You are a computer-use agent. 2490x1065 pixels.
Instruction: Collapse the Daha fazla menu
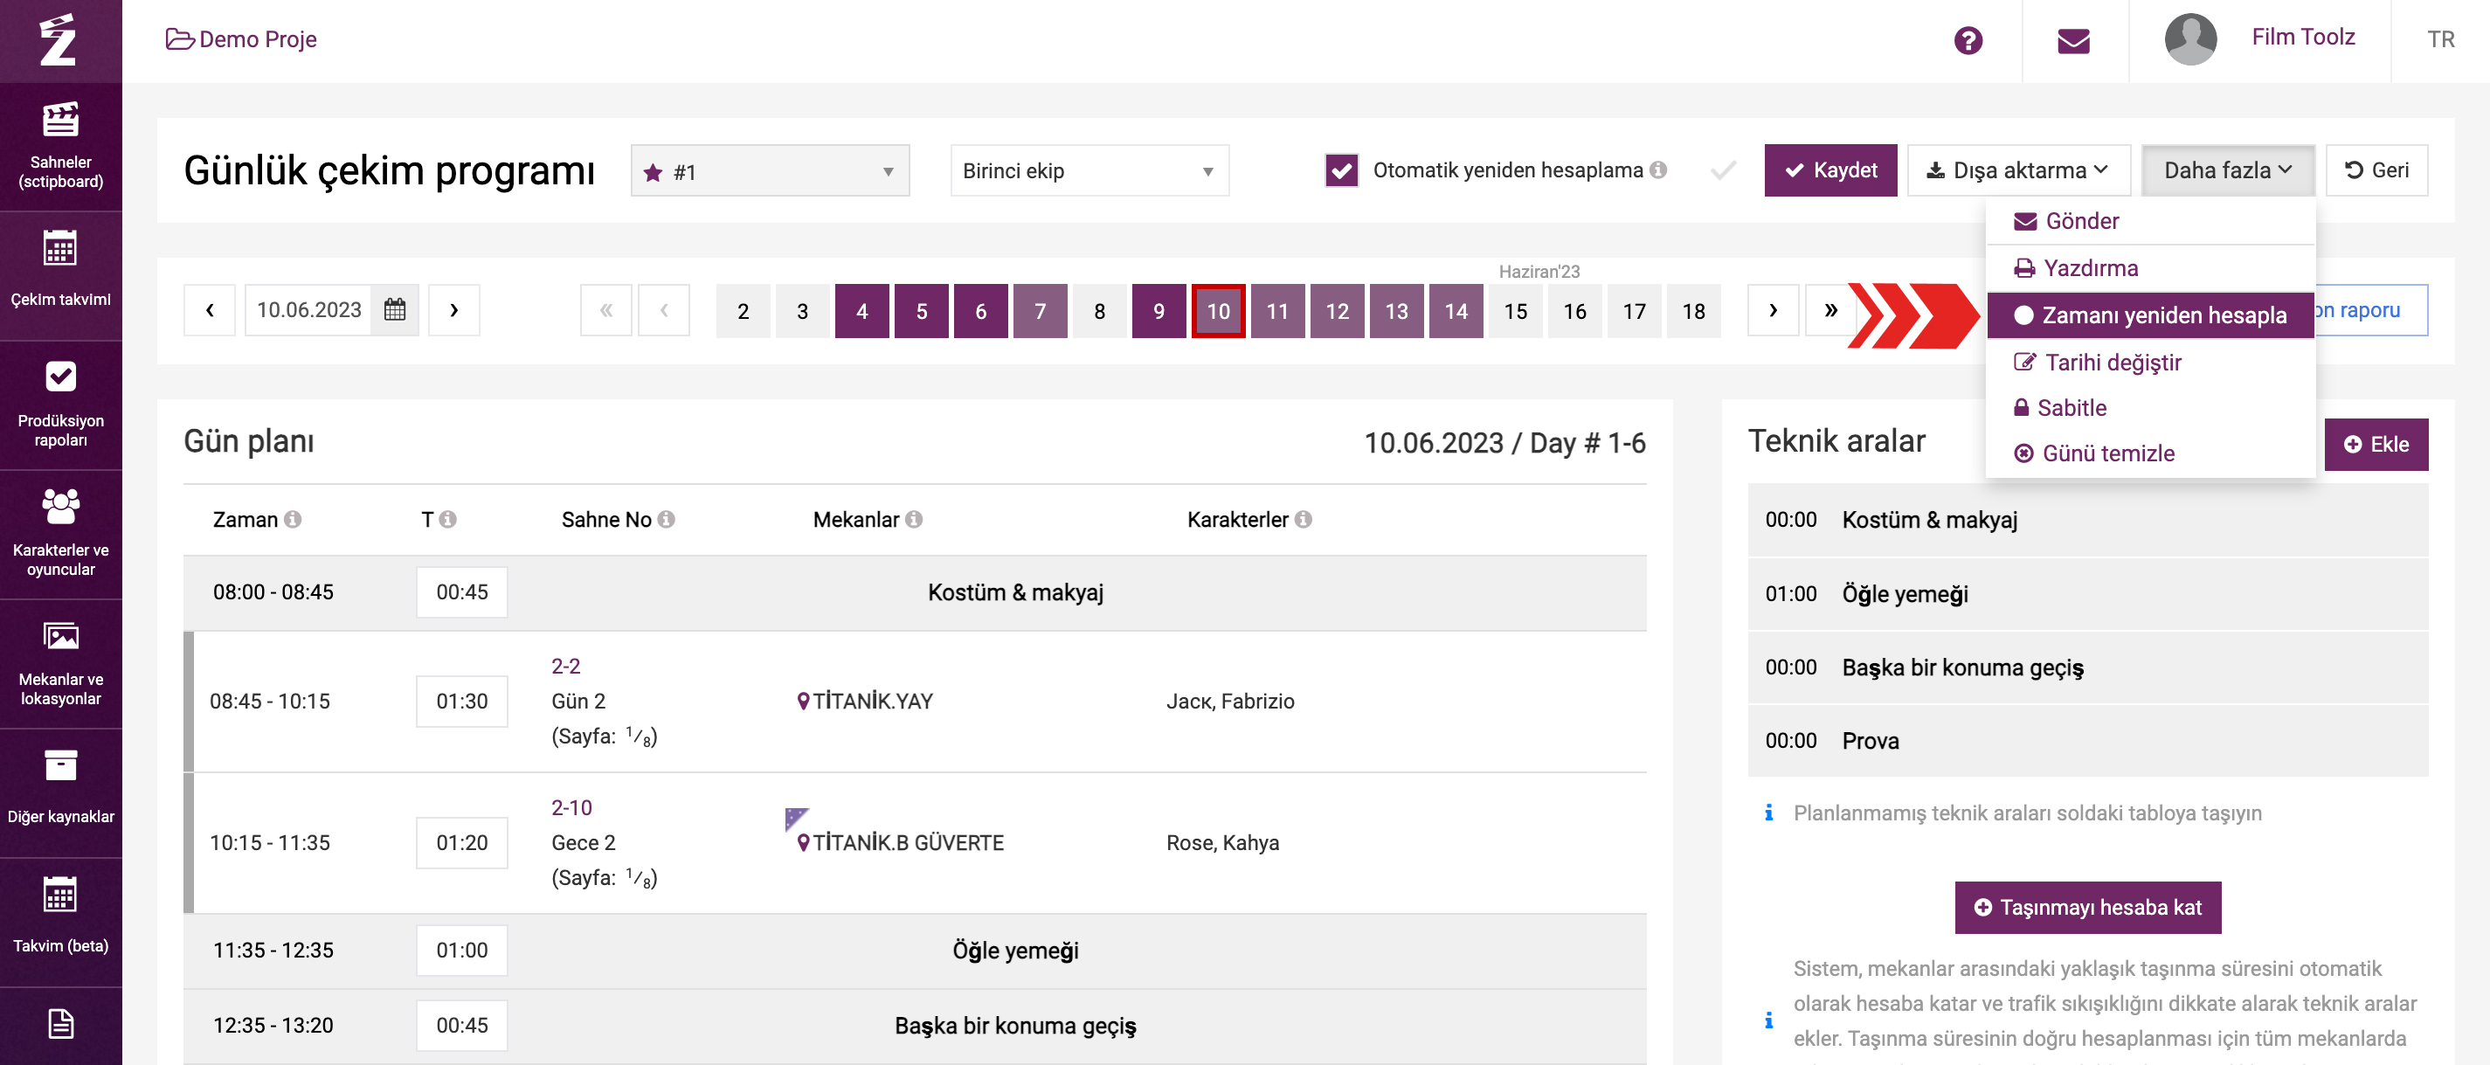pos(2227,170)
